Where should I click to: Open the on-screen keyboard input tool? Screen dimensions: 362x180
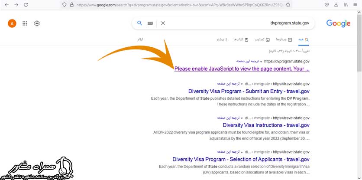150,23
